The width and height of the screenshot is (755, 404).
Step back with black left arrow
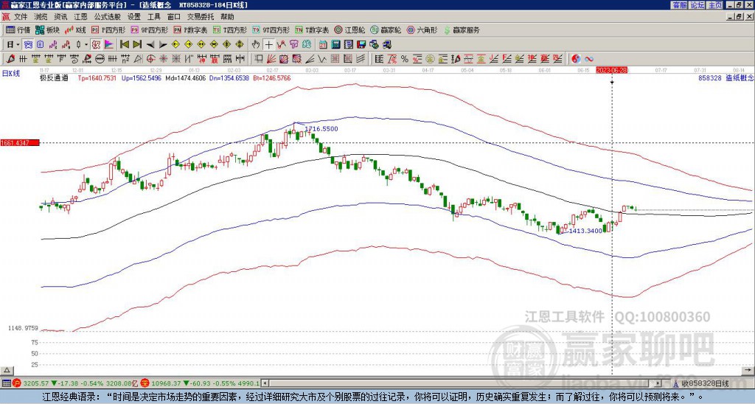coord(150,45)
